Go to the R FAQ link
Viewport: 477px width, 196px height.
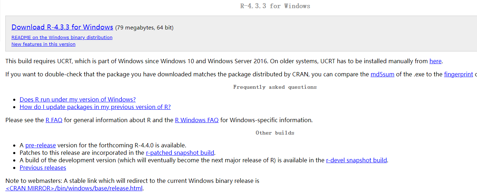click(54, 120)
